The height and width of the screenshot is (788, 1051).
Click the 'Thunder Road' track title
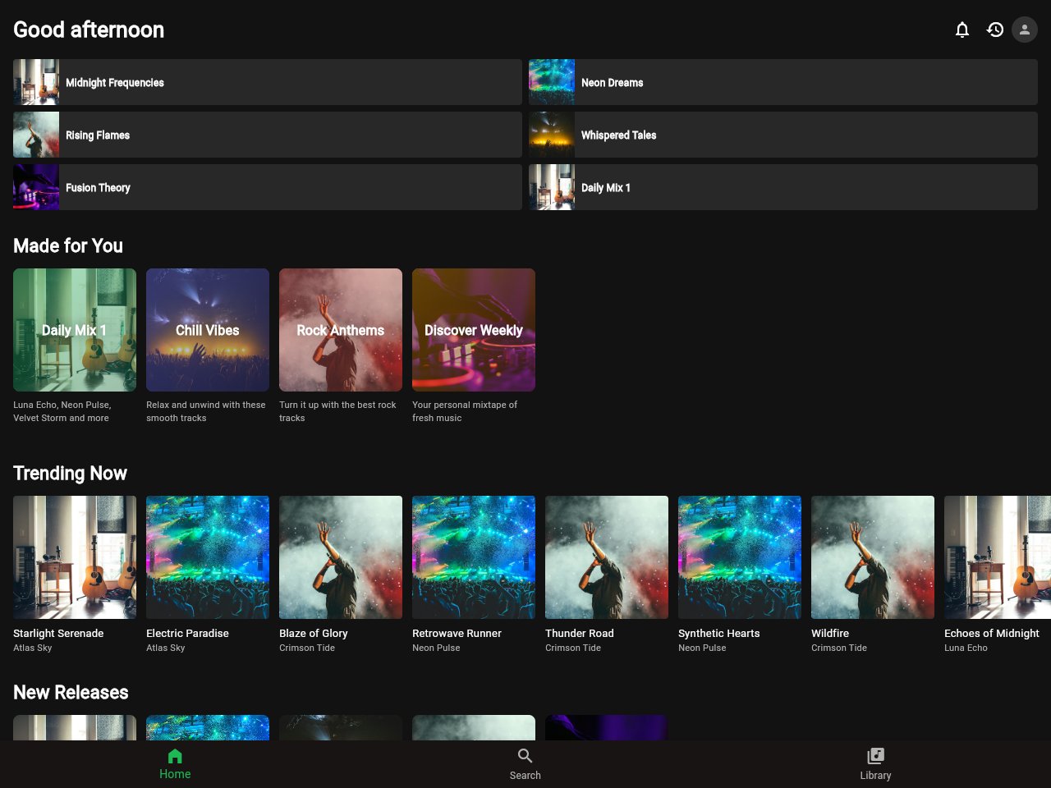point(580,634)
